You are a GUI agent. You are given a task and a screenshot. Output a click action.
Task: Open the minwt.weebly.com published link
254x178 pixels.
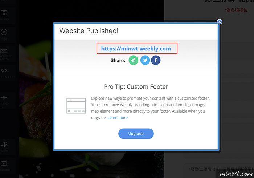click(x=136, y=49)
